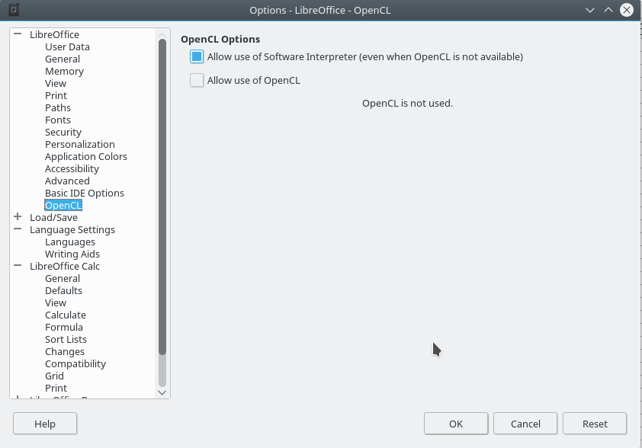
Task: Open General under LibreOffice Calc
Action: 63,278
